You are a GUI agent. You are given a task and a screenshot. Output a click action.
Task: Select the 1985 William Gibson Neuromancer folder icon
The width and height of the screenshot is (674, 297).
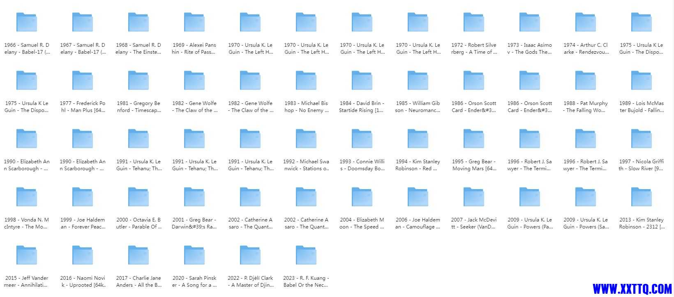tap(418, 80)
